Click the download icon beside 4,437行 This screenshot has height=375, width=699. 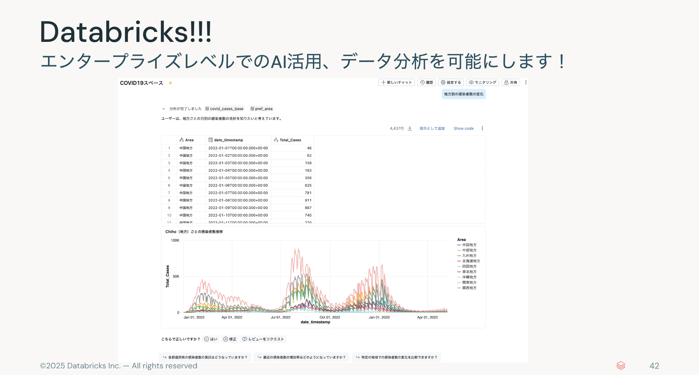[x=410, y=128]
